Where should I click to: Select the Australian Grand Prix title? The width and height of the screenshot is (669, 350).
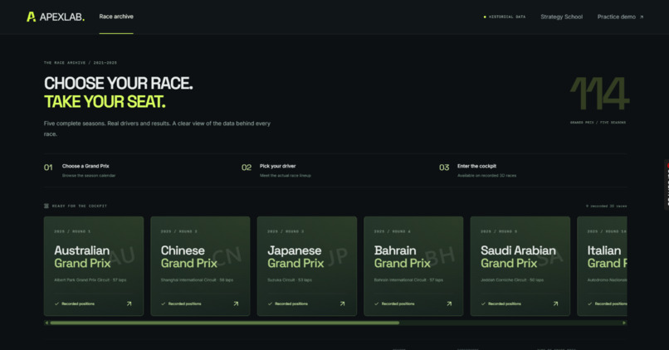pyautogui.click(x=82, y=256)
